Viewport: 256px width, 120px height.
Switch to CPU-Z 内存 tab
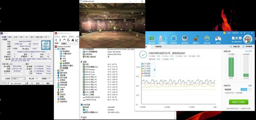click(21, 37)
